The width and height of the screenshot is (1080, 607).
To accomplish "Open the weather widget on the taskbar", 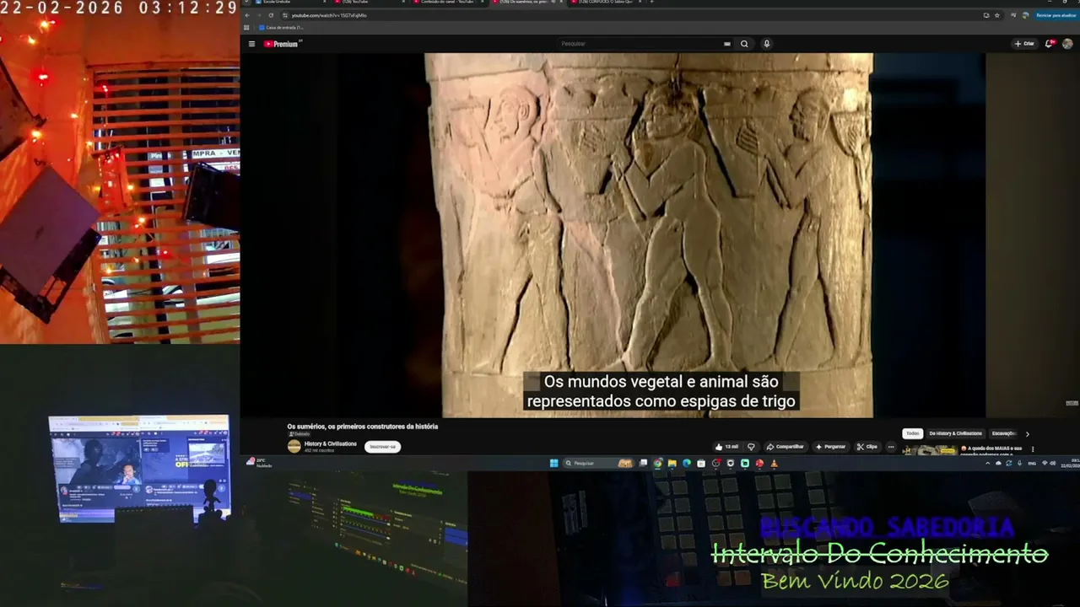I will click(259, 463).
